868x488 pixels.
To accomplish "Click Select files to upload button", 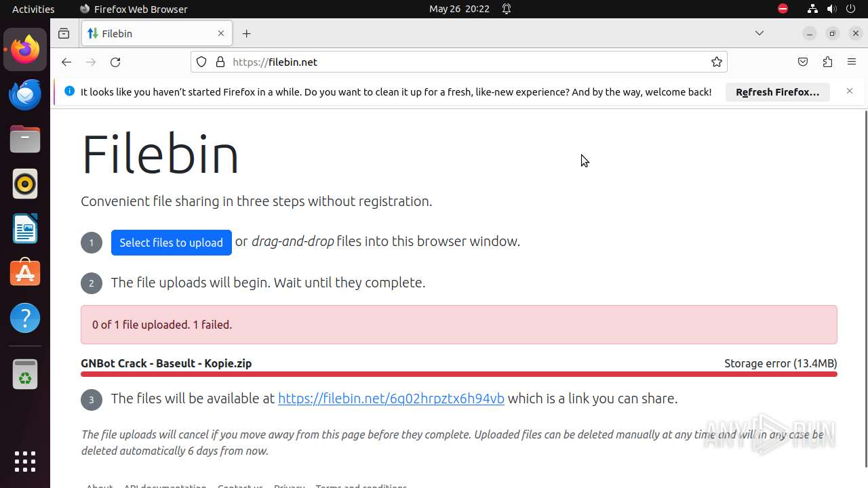I will [171, 243].
